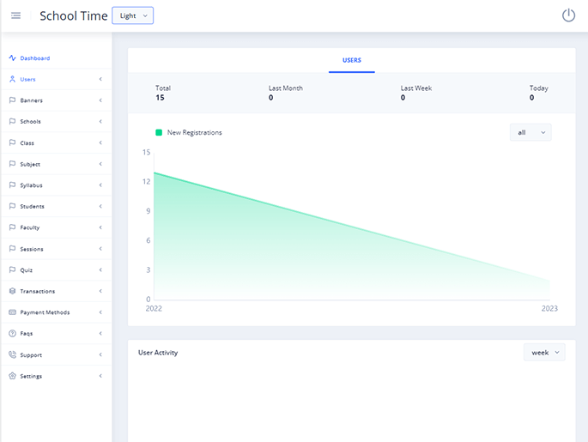Click the Users person icon
588x442 pixels.
tap(12, 79)
